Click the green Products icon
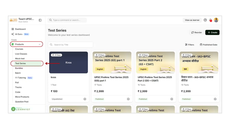The width and height of the screenshot is (230, 129). pos(13,44)
